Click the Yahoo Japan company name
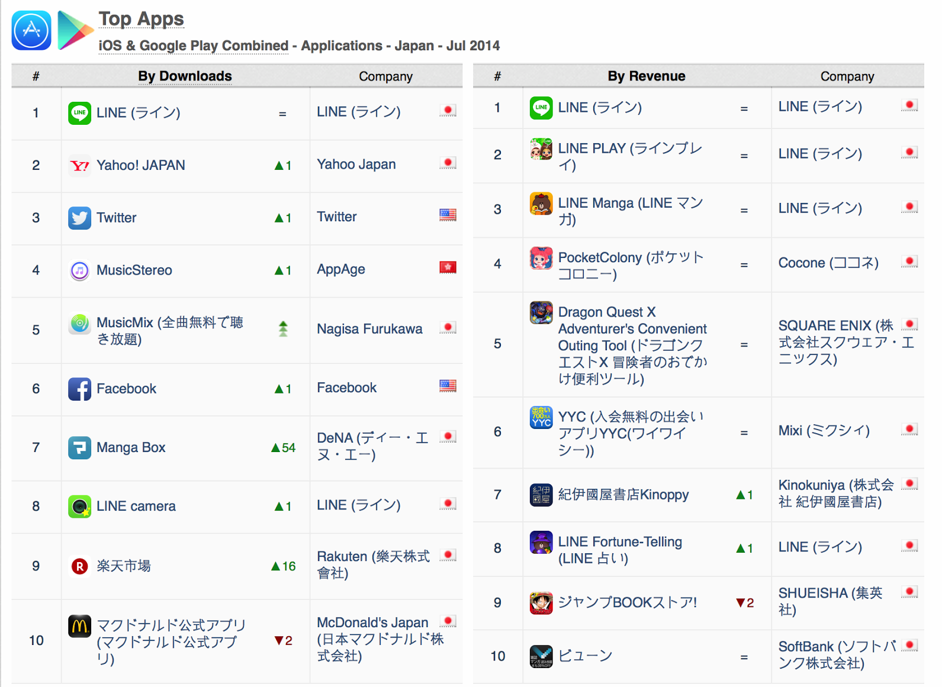The image size is (942, 687). point(356,164)
